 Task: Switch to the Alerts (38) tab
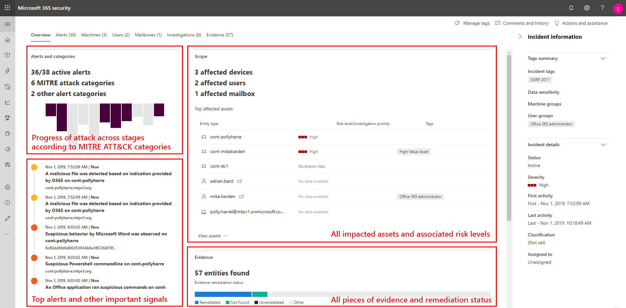click(65, 35)
